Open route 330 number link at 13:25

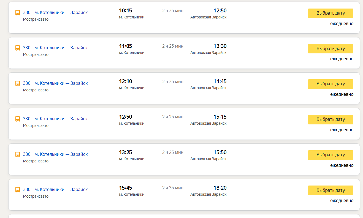[27, 154]
